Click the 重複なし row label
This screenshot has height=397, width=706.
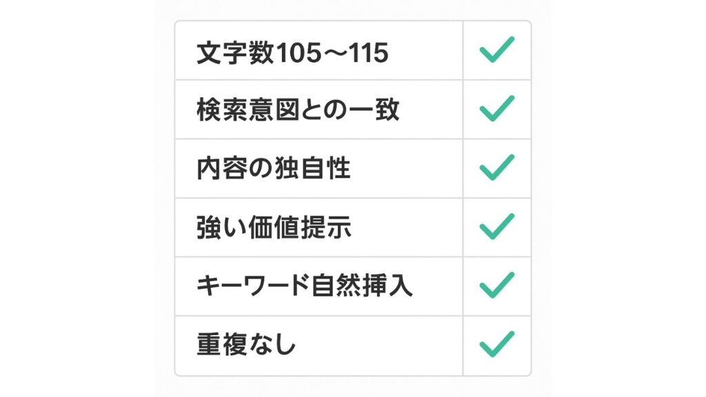(x=245, y=345)
